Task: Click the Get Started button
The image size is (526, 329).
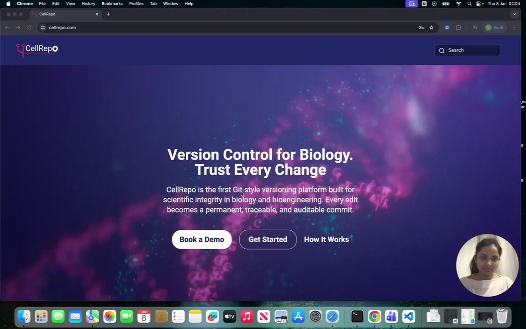Action: pos(268,239)
